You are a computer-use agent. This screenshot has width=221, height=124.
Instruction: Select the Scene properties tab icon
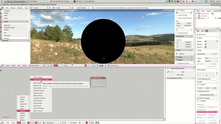[206, 31]
